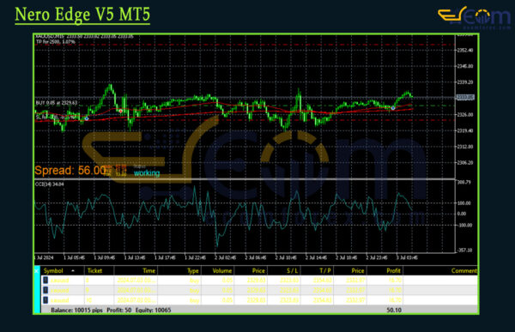This screenshot has width=515, height=332.
Task: Click the CCI(14) indicator label
Action: point(49,184)
